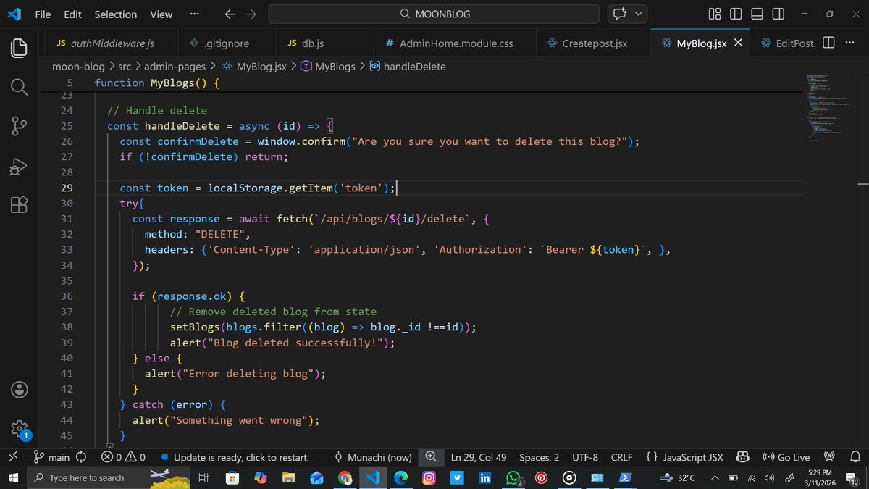Click the Go Live button
869x489 pixels.
click(786, 457)
